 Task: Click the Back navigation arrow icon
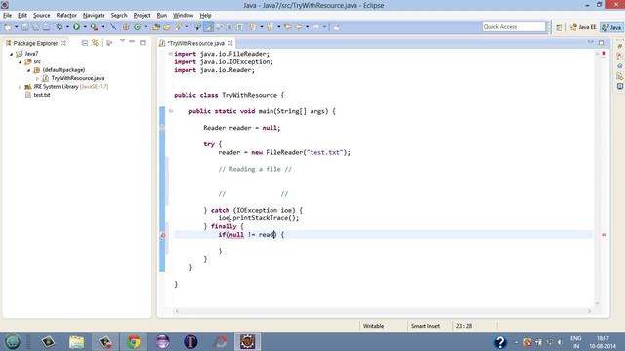pos(299,27)
